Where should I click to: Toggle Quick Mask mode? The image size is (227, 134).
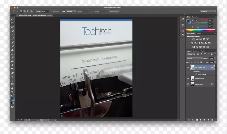12,103
